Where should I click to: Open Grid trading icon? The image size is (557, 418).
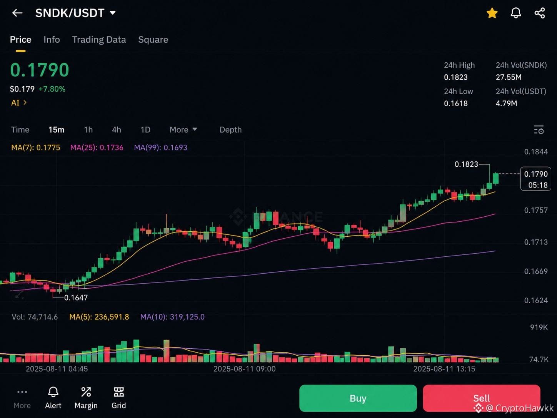(x=118, y=398)
